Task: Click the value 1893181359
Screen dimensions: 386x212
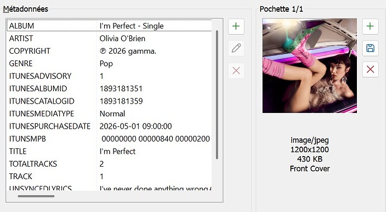Action: point(121,101)
